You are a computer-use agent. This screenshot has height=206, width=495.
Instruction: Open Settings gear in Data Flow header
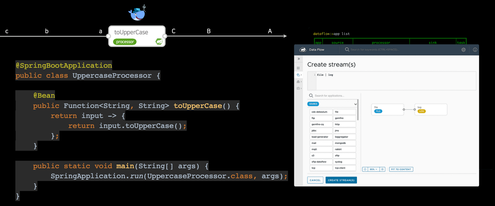(x=464, y=50)
